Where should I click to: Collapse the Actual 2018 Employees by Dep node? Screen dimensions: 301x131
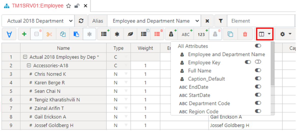pyautogui.click(x=25, y=57)
